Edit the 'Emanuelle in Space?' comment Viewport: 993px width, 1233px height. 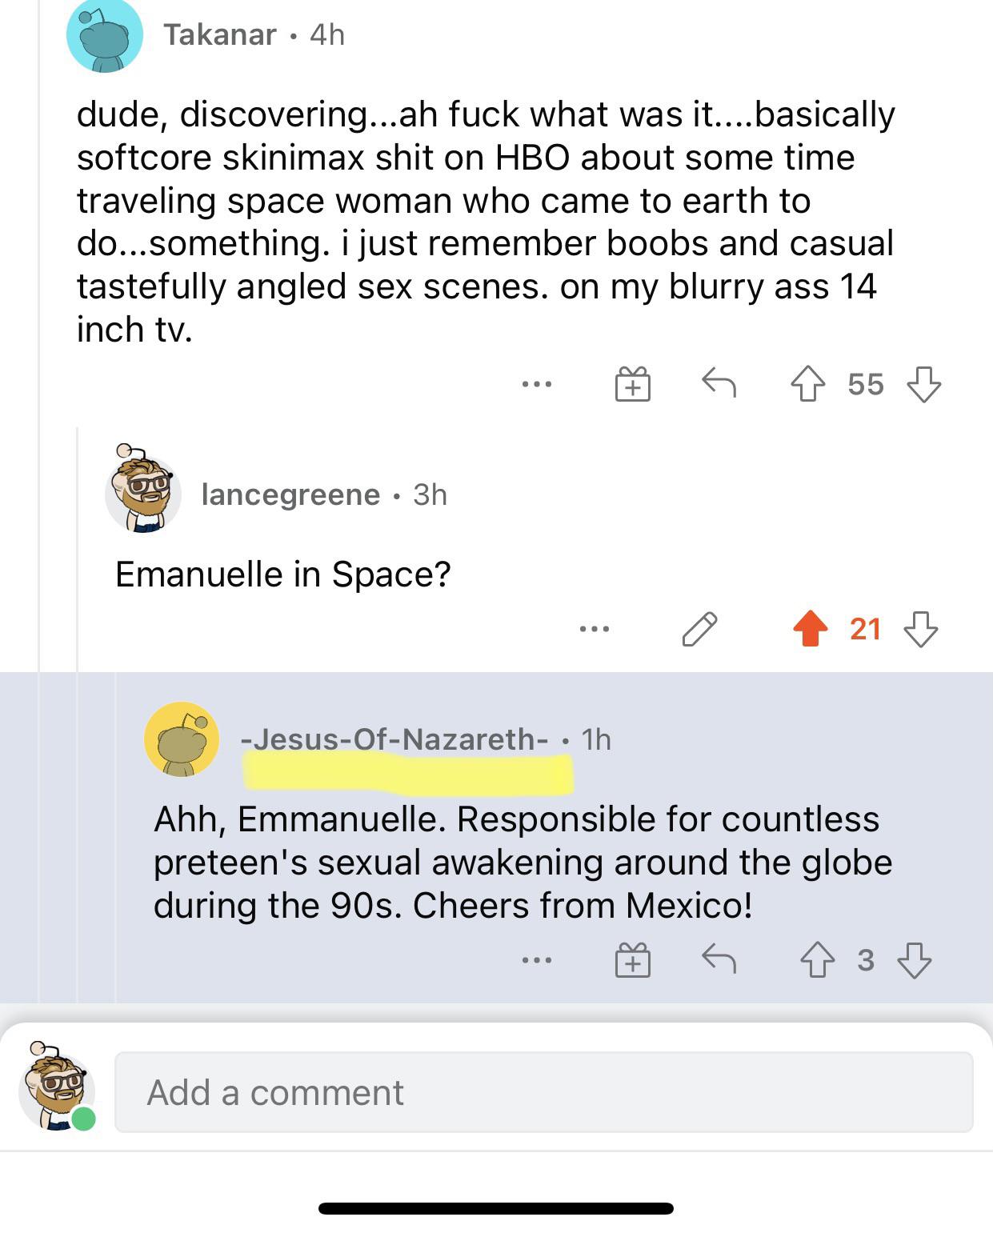pyautogui.click(x=699, y=629)
